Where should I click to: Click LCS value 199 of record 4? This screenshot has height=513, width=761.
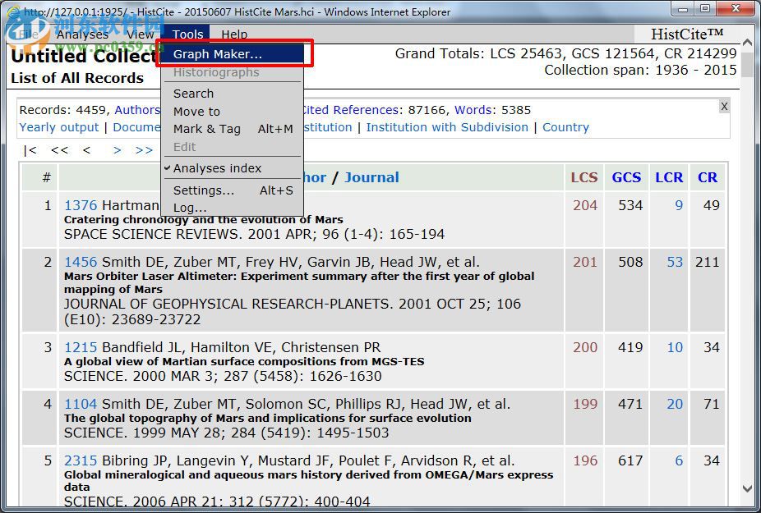coord(585,404)
